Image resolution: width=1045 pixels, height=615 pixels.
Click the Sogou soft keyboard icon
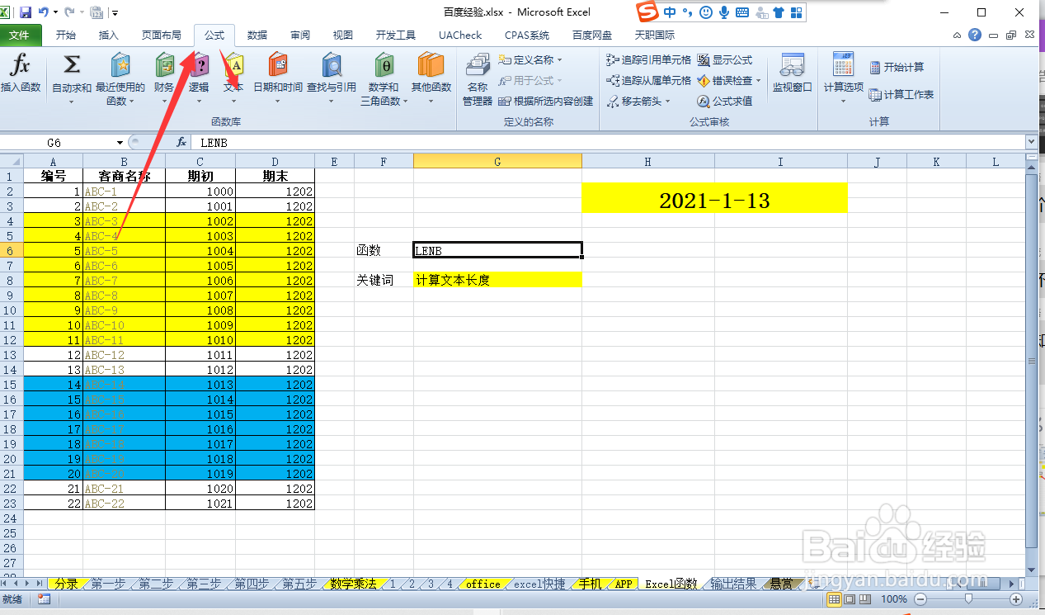pos(741,12)
